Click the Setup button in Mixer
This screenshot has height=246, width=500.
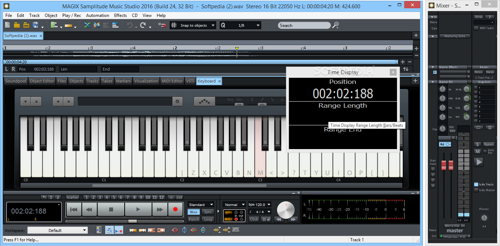tap(478, 17)
